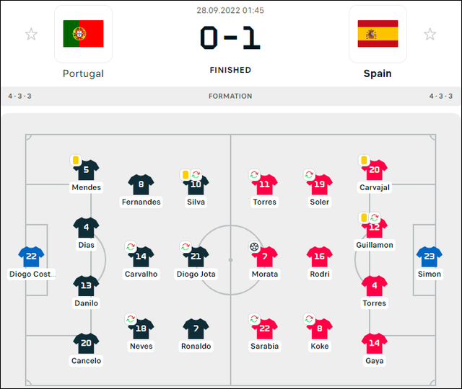Image resolution: width=462 pixels, height=389 pixels.
Task: Click the FORMATION section header
Action: (230, 96)
